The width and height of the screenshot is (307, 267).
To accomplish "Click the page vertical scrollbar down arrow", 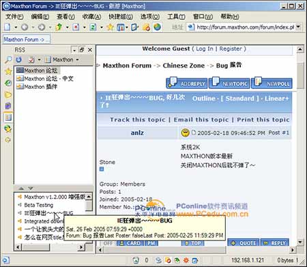I will coord(300,242).
